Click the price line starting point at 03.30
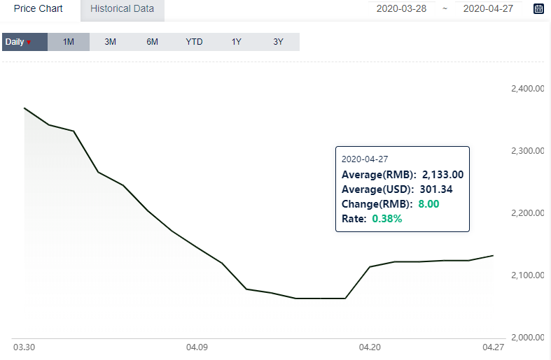This screenshot has height=360, width=551. pos(25,108)
